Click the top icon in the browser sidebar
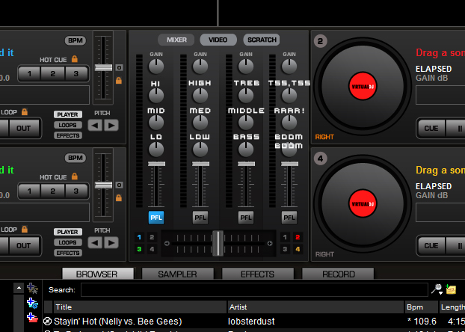Image resolution: width=465 pixels, height=332 pixels. pyautogui.click(x=32, y=288)
